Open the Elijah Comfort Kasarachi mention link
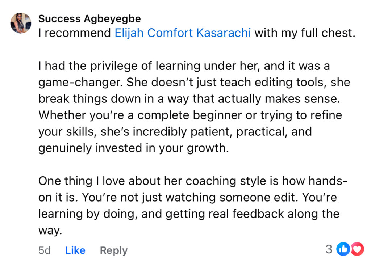This screenshot has height=266, width=371. pyautogui.click(x=183, y=33)
